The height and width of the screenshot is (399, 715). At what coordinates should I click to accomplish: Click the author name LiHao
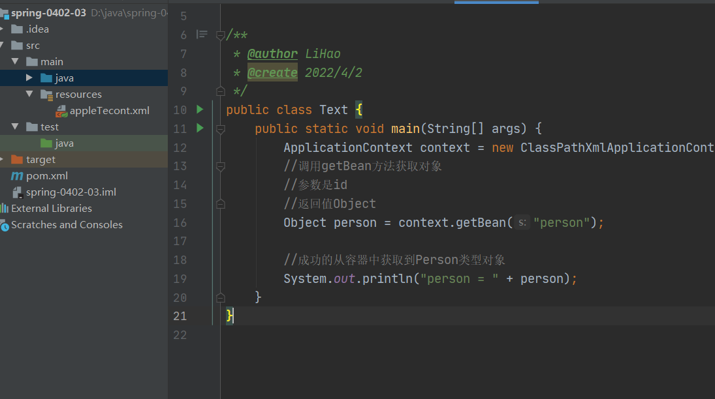(323, 53)
